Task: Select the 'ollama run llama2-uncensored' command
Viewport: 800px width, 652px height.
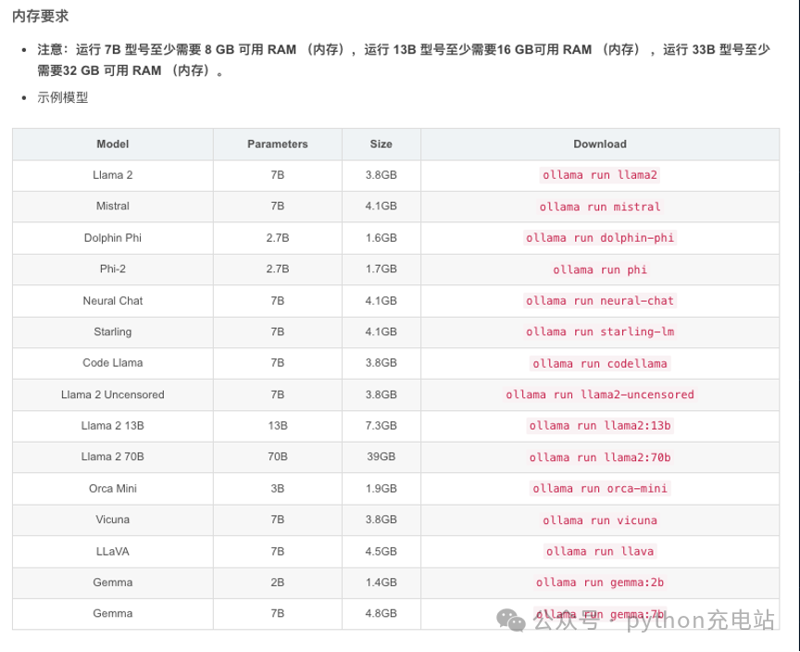Action: (x=599, y=395)
